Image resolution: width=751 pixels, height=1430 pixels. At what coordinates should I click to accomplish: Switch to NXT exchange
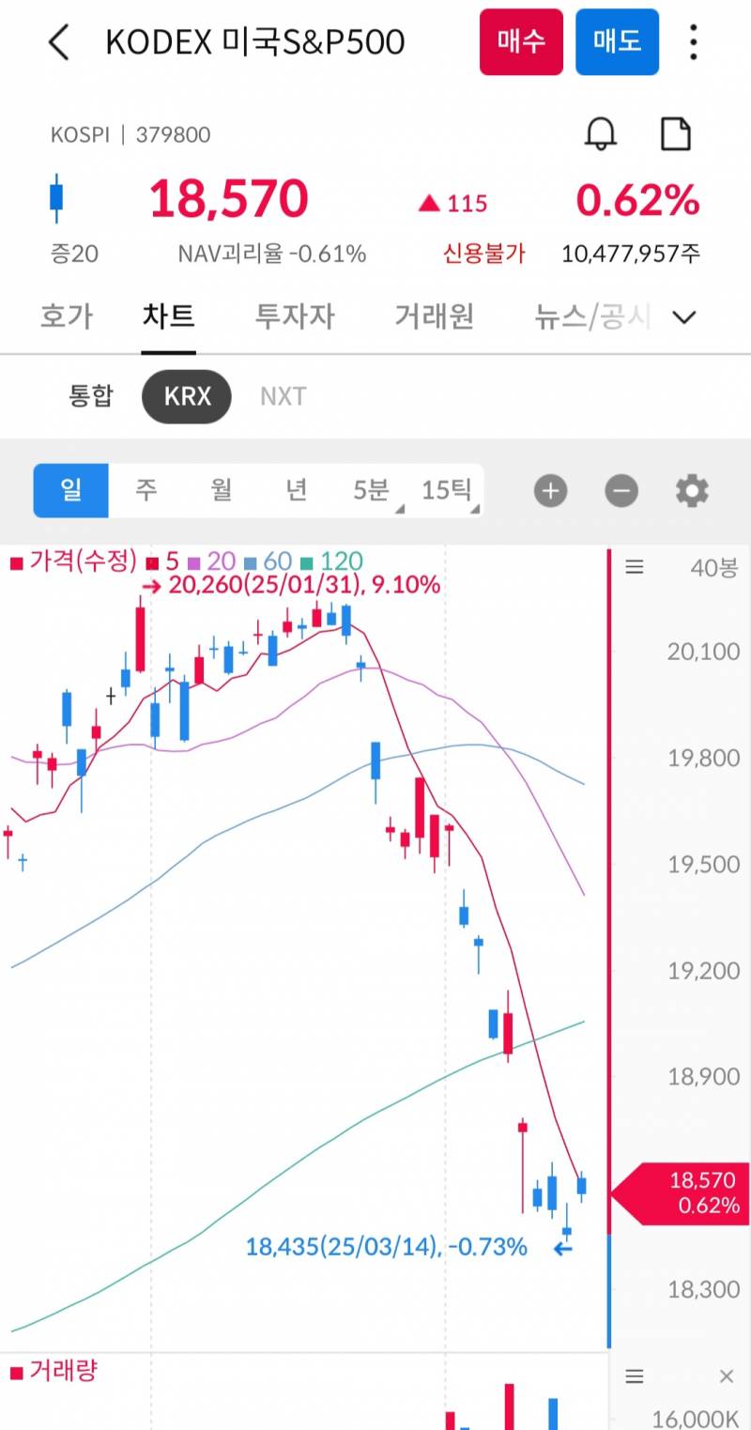283,396
